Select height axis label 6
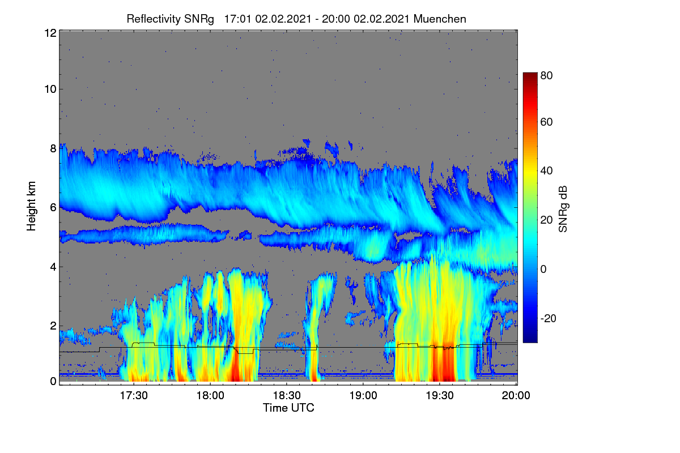Screen dimensions: 680x453 [53, 207]
